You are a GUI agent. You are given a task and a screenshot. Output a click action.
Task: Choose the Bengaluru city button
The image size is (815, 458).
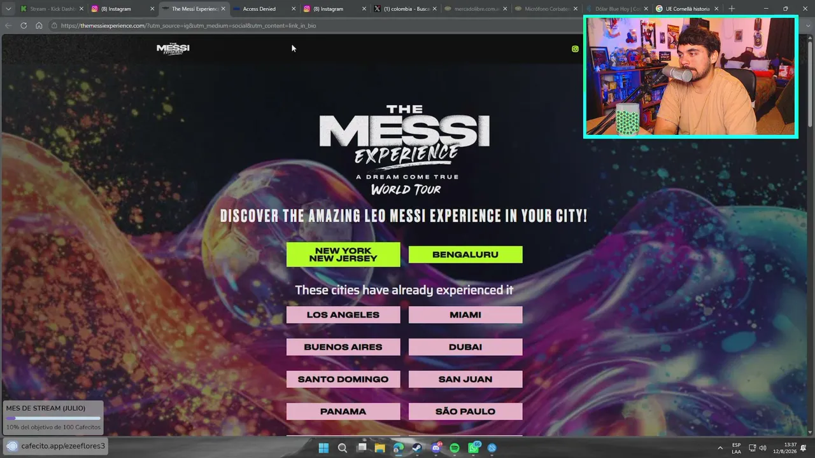[465, 254]
